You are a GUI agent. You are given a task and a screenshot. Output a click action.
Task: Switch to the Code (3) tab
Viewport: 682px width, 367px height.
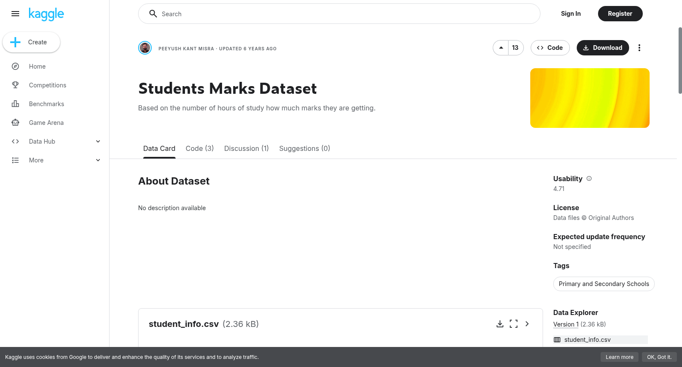pos(199,148)
